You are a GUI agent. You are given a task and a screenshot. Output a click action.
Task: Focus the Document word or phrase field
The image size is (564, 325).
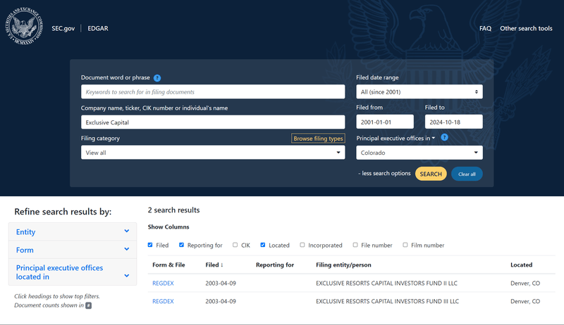[x=213, y=92]
